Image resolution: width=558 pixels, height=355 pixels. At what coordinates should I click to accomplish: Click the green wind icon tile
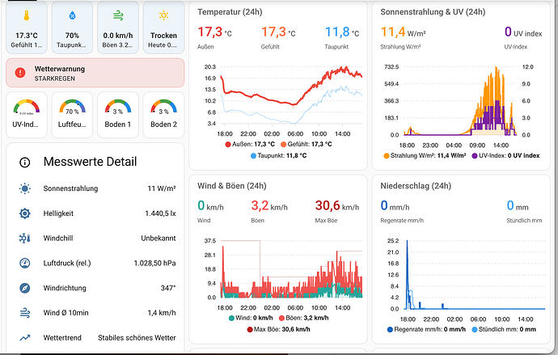tap(118, 27)
